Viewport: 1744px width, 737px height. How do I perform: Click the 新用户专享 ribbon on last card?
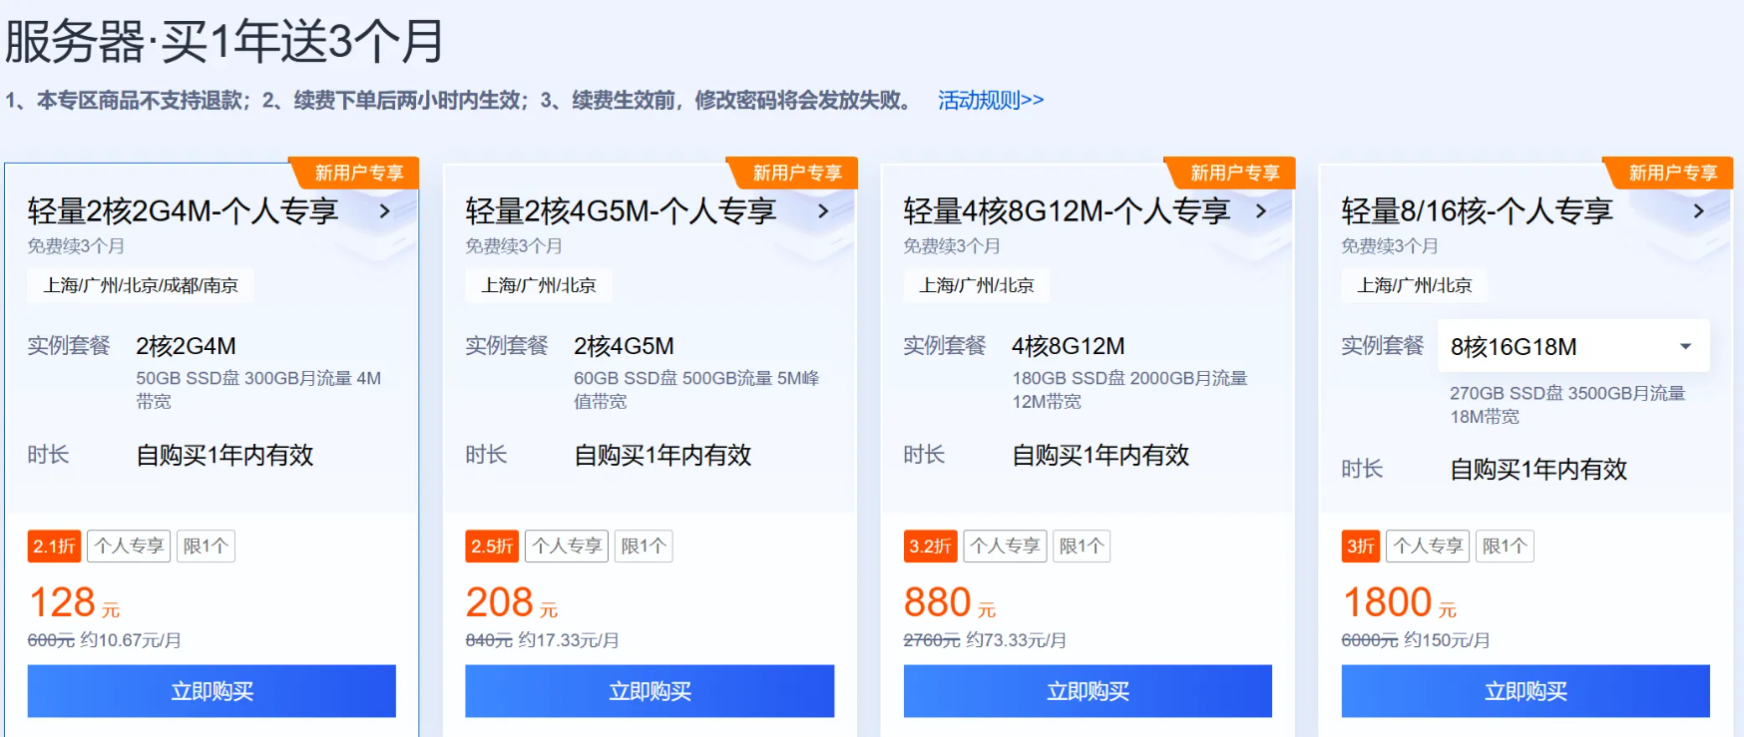coord(1671,172)
